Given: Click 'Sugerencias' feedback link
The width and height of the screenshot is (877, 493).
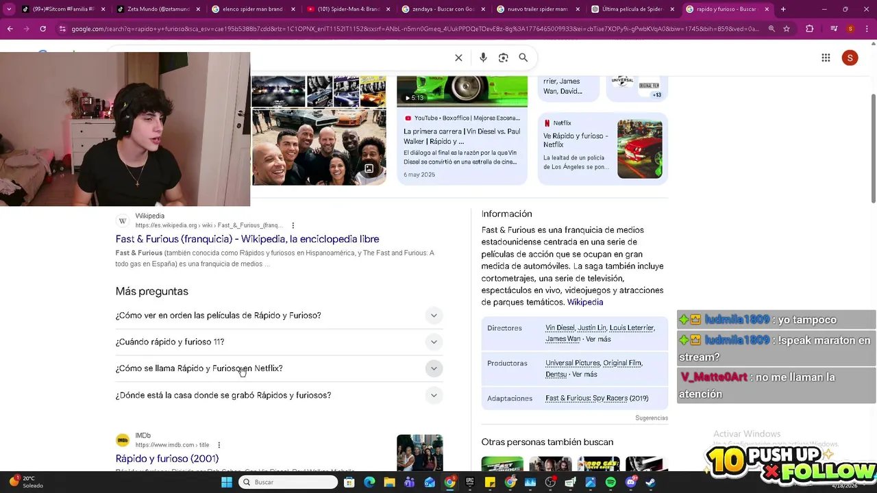Looking at the screenshot, I should click(652, 418).
